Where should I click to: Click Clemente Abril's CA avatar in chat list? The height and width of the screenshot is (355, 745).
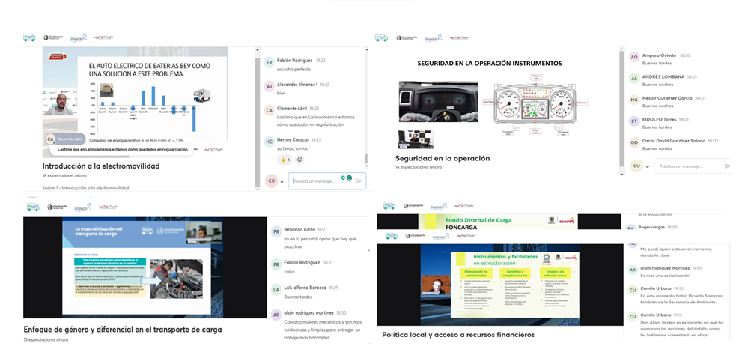tap(269, 111)
